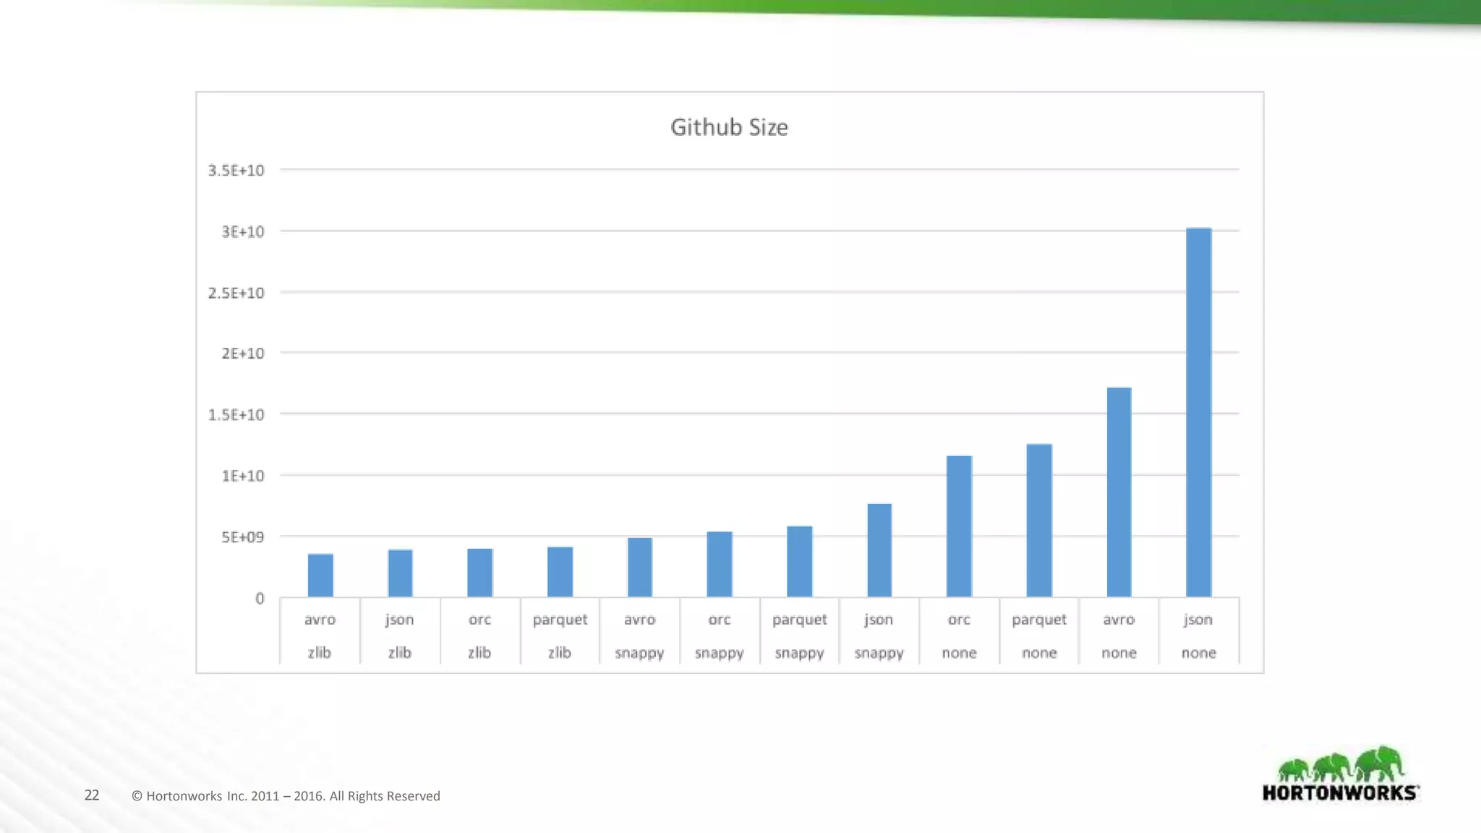Select the json zlib bar
This screenshot has width=1481, height=833.
click(400, 573)
